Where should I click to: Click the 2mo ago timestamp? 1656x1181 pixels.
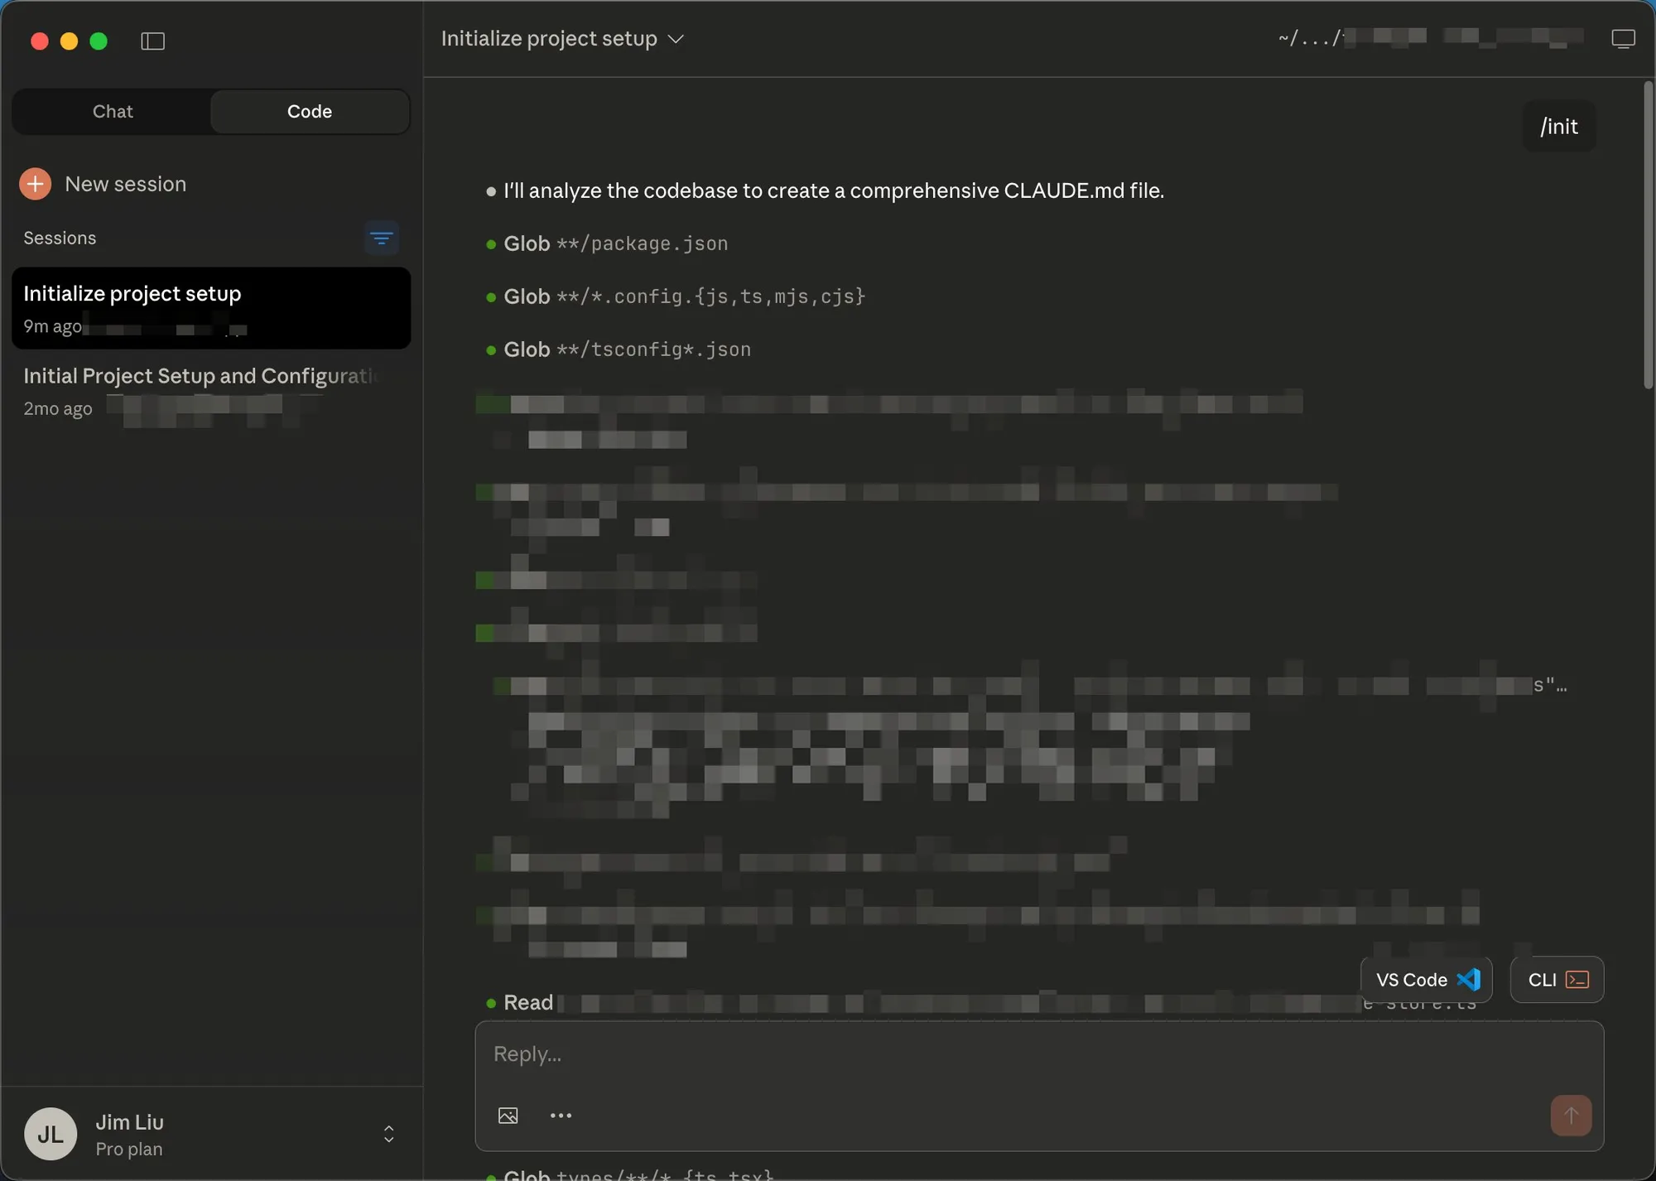pyautogui.click(x=58, y=409)
